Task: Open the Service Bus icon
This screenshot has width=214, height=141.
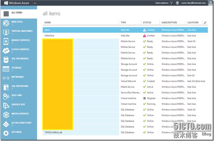Action: click(x=6, y=106)
